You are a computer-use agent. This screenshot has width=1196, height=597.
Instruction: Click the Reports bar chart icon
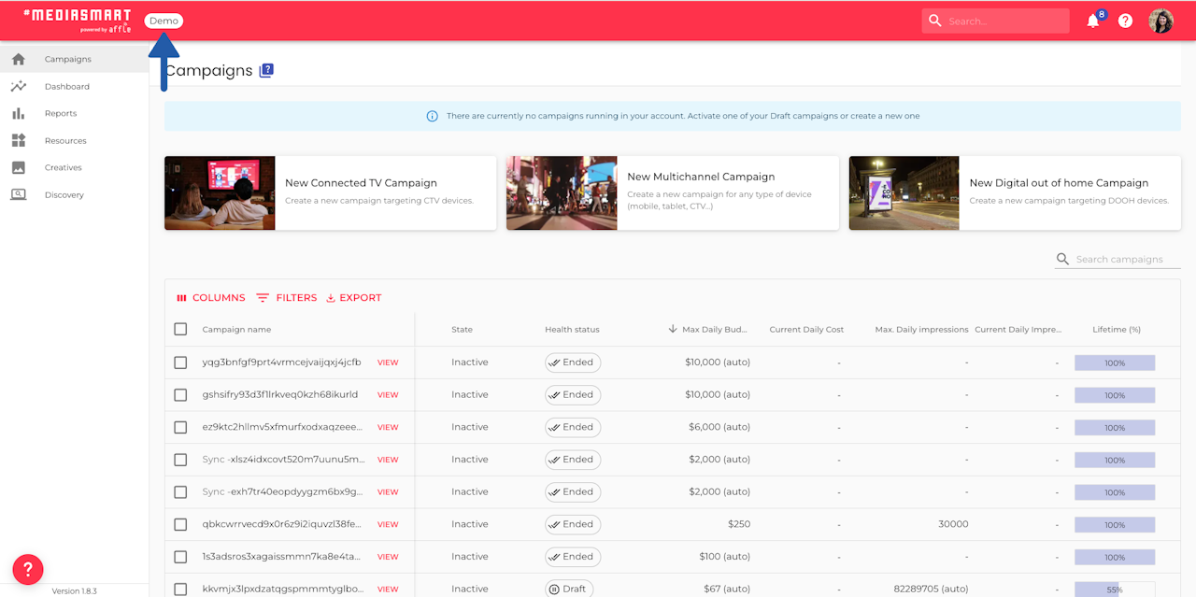tap(19, 113)
